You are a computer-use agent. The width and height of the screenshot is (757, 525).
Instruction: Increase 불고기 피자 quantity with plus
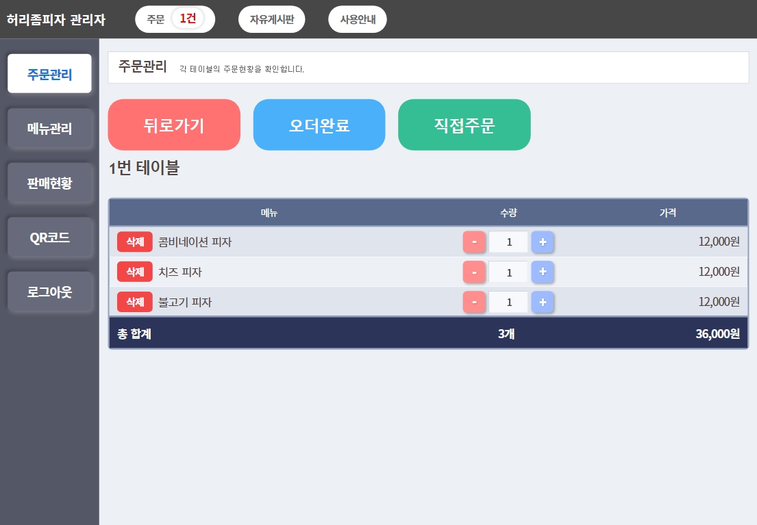click(x=542, y=302)
